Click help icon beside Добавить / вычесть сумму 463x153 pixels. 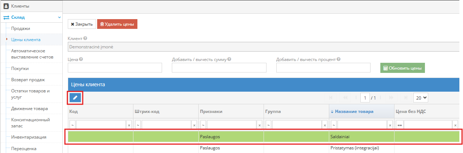click(x=230, y=59)
